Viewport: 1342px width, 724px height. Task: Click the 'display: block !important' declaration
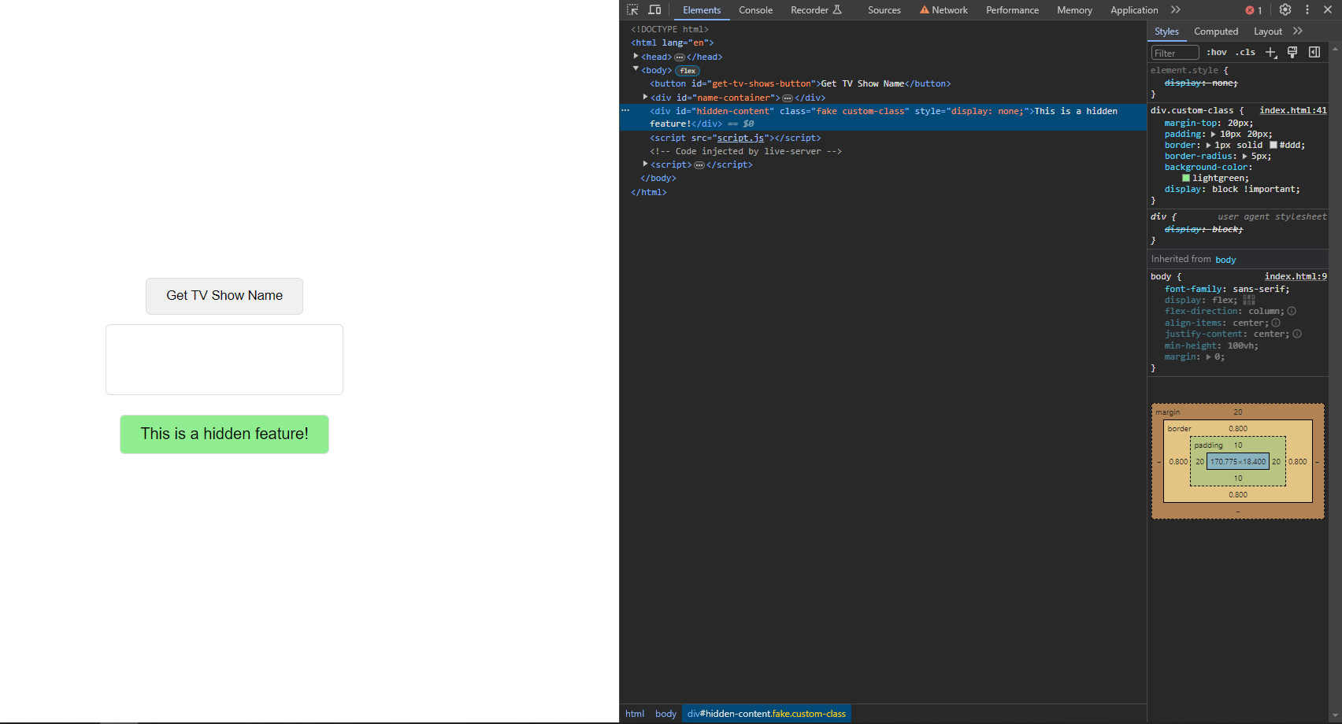(x=1233, y=190)
